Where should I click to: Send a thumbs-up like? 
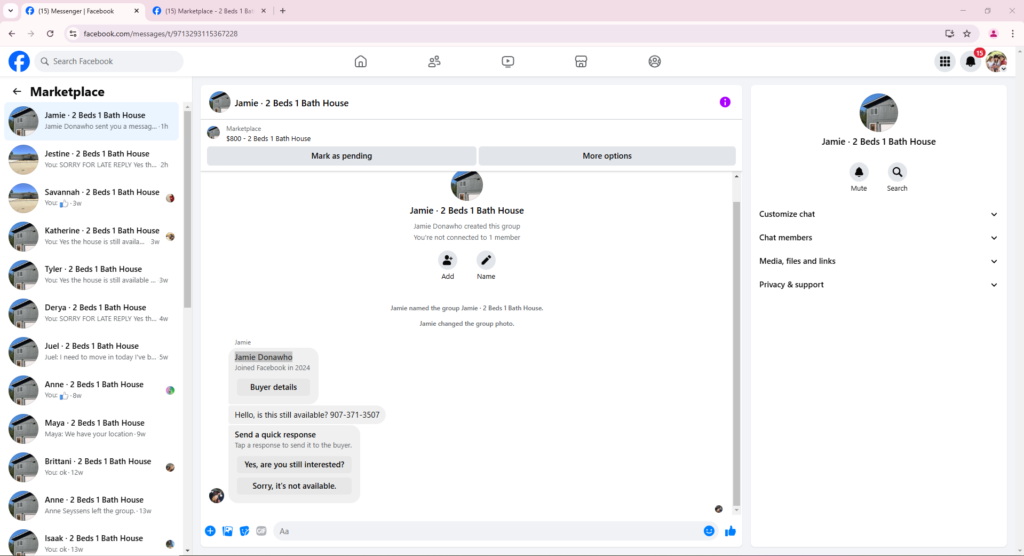731,531
